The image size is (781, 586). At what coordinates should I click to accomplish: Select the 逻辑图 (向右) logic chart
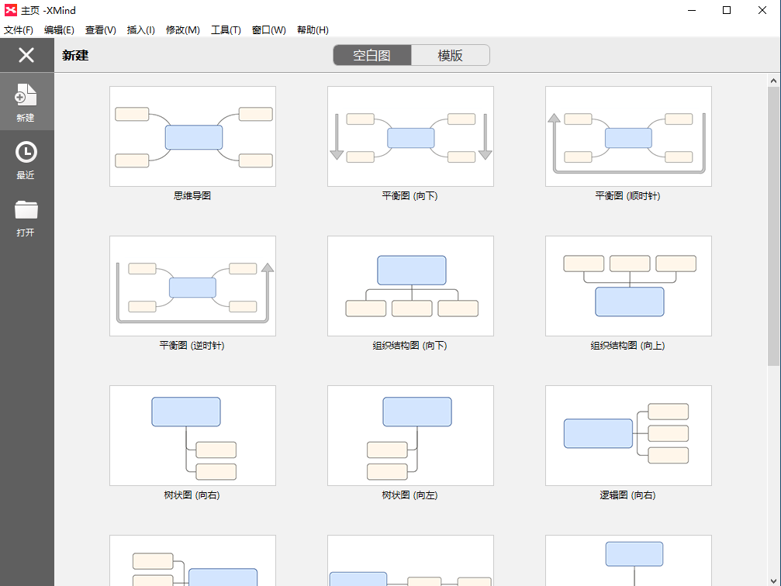[628, 436]
